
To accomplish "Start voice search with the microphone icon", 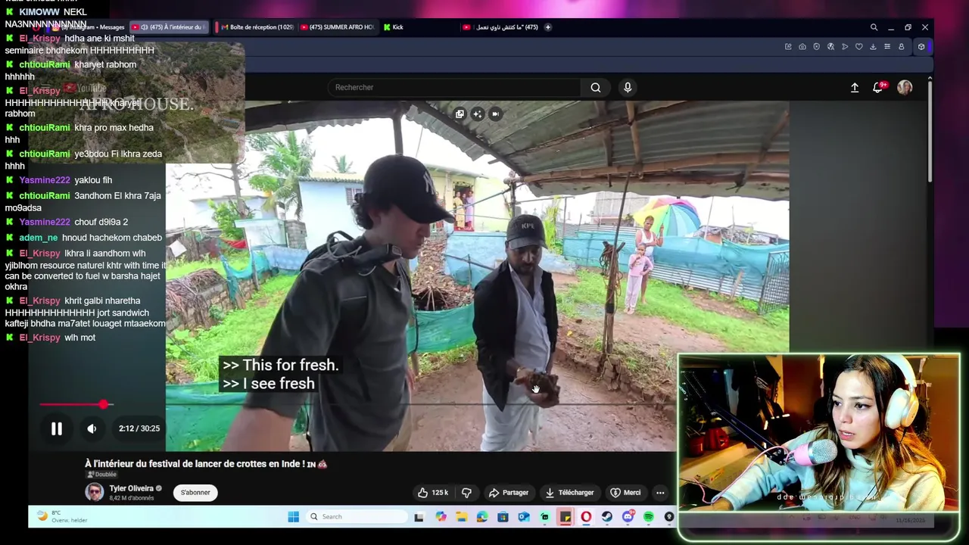I will coord(628,88).
